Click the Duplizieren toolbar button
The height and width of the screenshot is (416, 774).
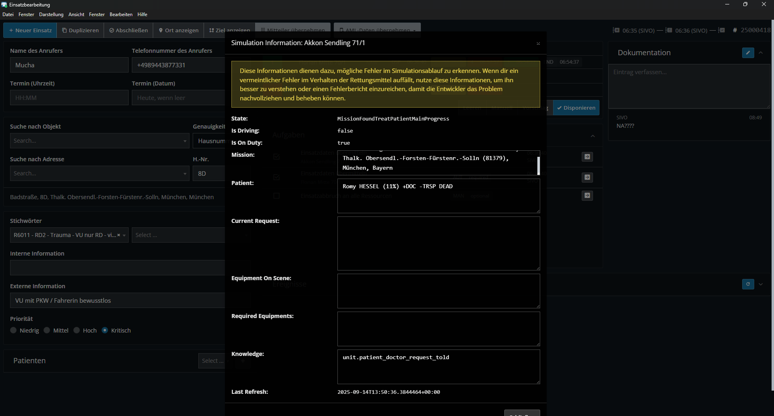tap(80, 30)
